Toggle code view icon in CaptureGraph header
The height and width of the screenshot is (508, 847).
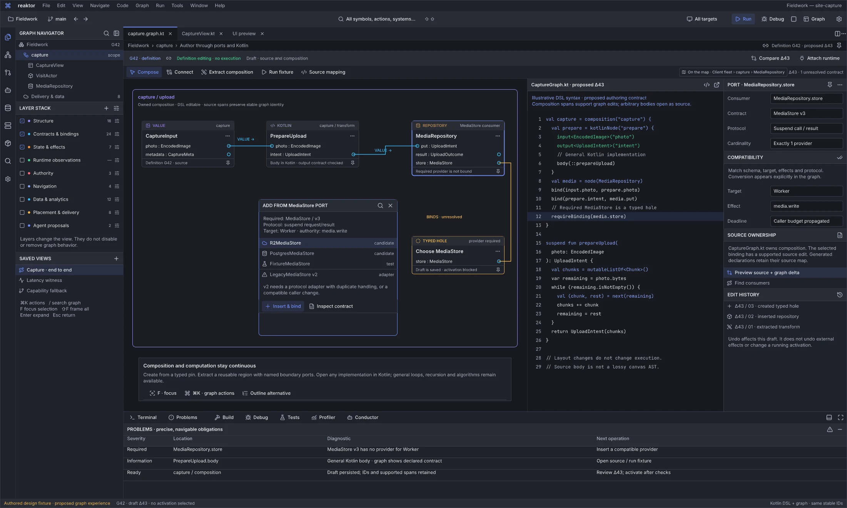707,85
